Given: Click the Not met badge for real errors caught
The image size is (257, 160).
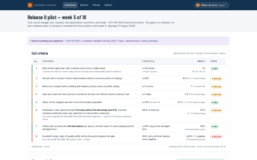Looking at the screenshot, I should coord(216,87).
